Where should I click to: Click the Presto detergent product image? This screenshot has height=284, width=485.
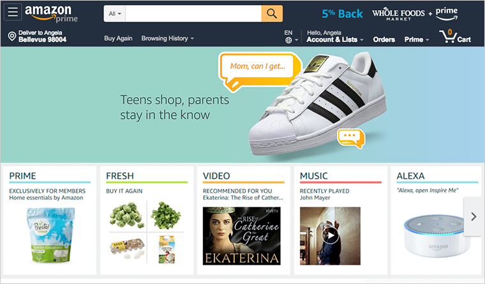tap(50, 235)
